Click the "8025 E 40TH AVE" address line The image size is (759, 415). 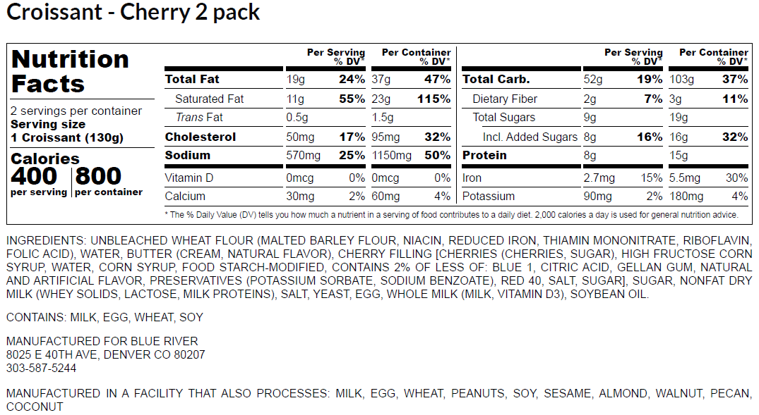click(106, 355)
